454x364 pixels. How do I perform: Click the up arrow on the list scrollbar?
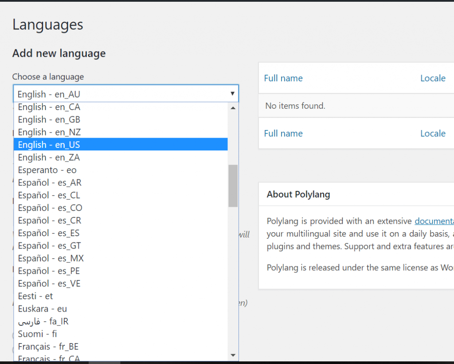[x=233, y=107]
